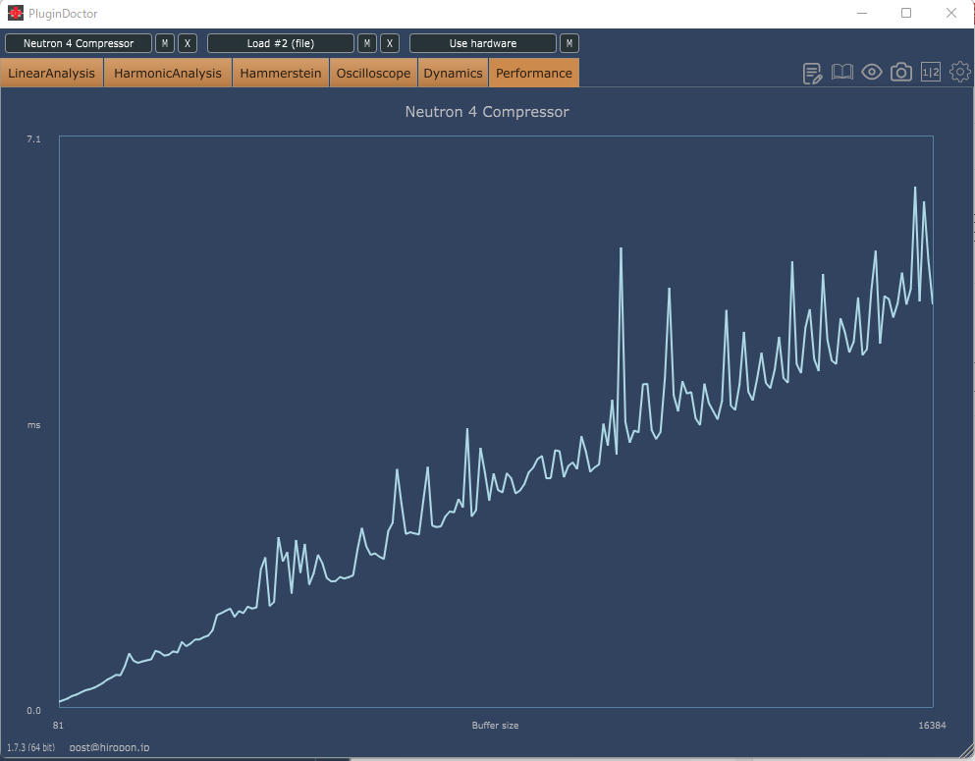Screen dimensions: 975x761
Task: Click the 16384 axis maximum value
Action: point(932,725)
